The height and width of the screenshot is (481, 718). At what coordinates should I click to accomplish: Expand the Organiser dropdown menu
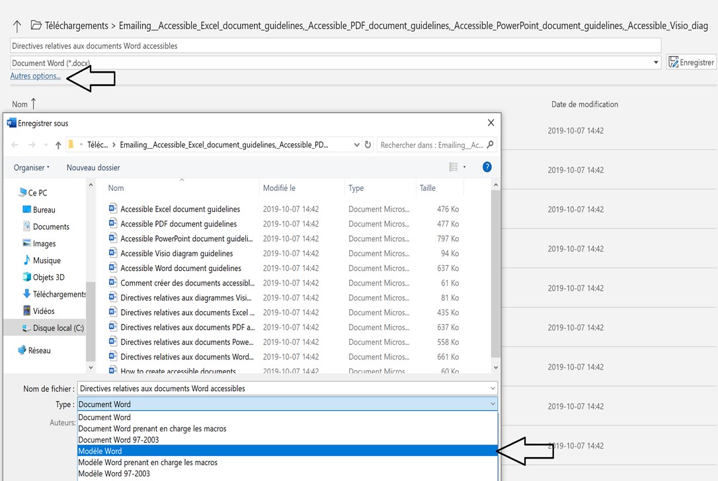point(32,168)
